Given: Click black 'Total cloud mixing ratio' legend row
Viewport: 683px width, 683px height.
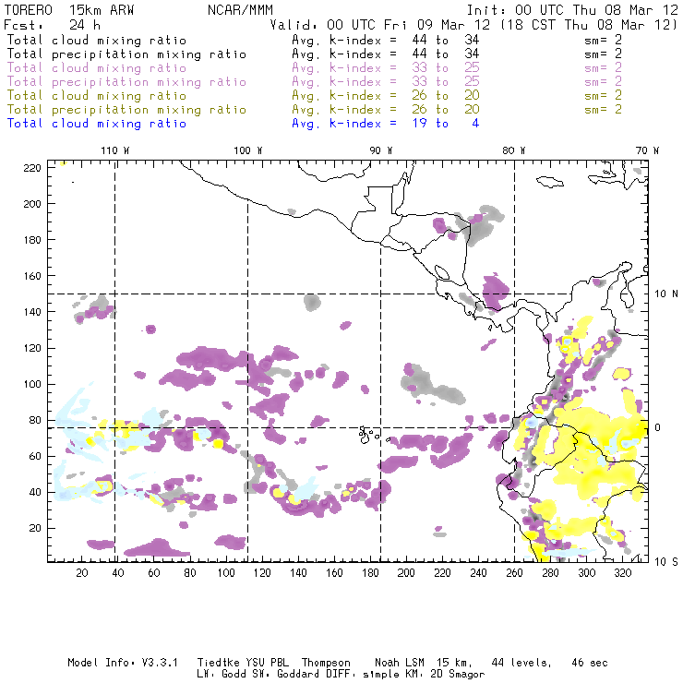Looking at the screenshot, I should pos(314,40).
